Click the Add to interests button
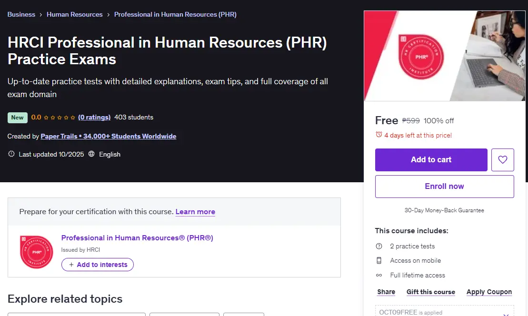 pyautogui.click(x=98, y=265)
